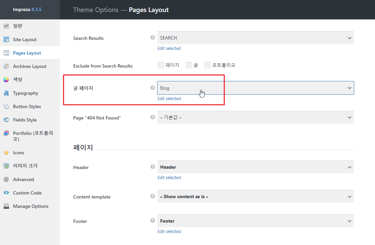This screenshot has height=245, width=375.
Task: Click the Advanced gear icon
Action: click(6, 179)
